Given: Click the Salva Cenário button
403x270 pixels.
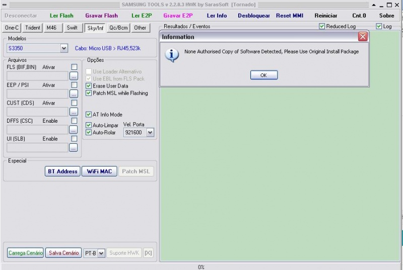Looking at the screenshot, I should coord(64,253).
